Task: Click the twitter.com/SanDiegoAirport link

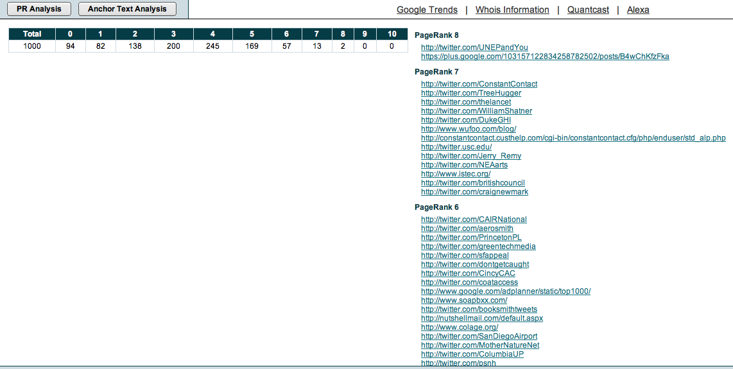Action: click(479, 336)
